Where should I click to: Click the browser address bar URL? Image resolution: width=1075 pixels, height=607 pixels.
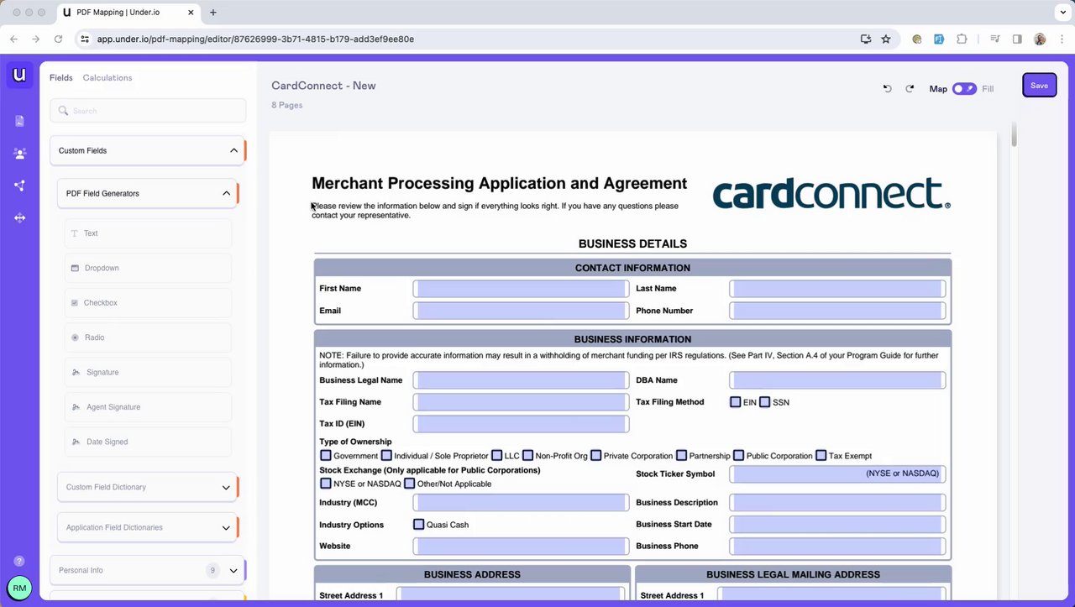(255, 39)
